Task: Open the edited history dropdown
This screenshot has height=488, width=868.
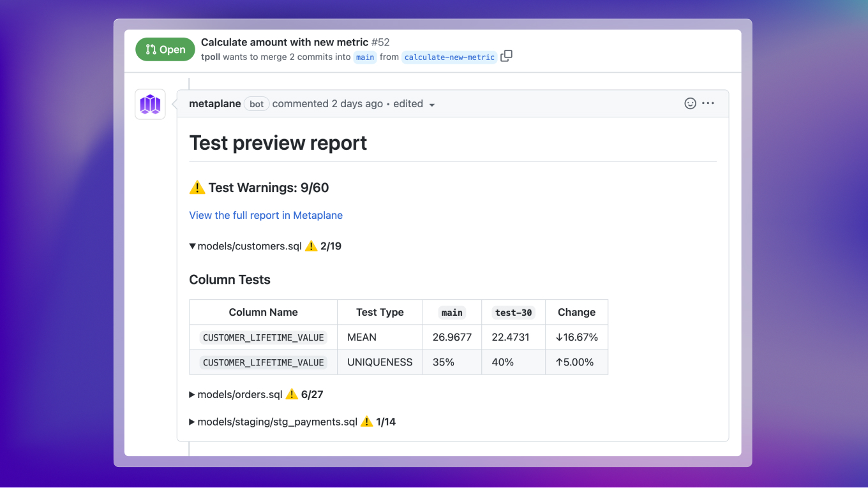Action: 432,104
